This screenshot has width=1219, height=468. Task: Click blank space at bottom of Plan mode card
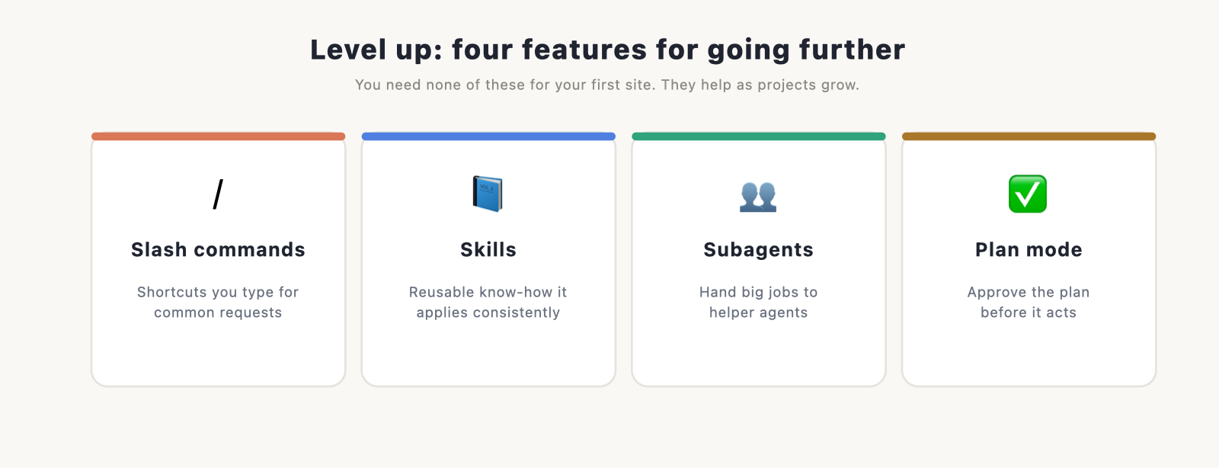[1029, 354]
